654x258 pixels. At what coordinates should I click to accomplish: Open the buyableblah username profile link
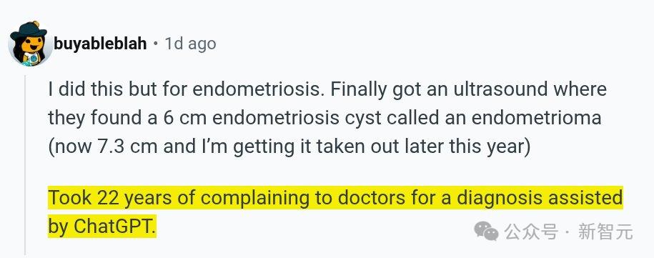(100, 44)
